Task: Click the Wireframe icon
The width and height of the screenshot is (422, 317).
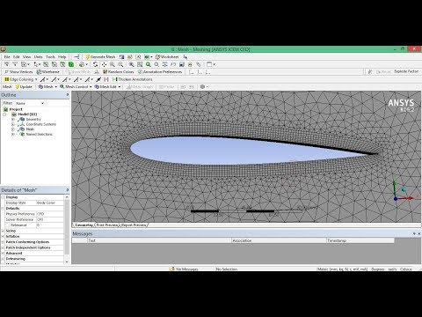Action: [39, 72]
